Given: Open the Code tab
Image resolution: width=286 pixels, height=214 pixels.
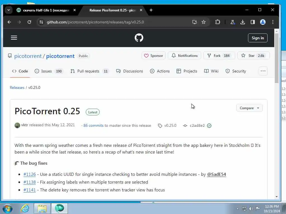Looking at the screenshot, I should pos(20,71).
